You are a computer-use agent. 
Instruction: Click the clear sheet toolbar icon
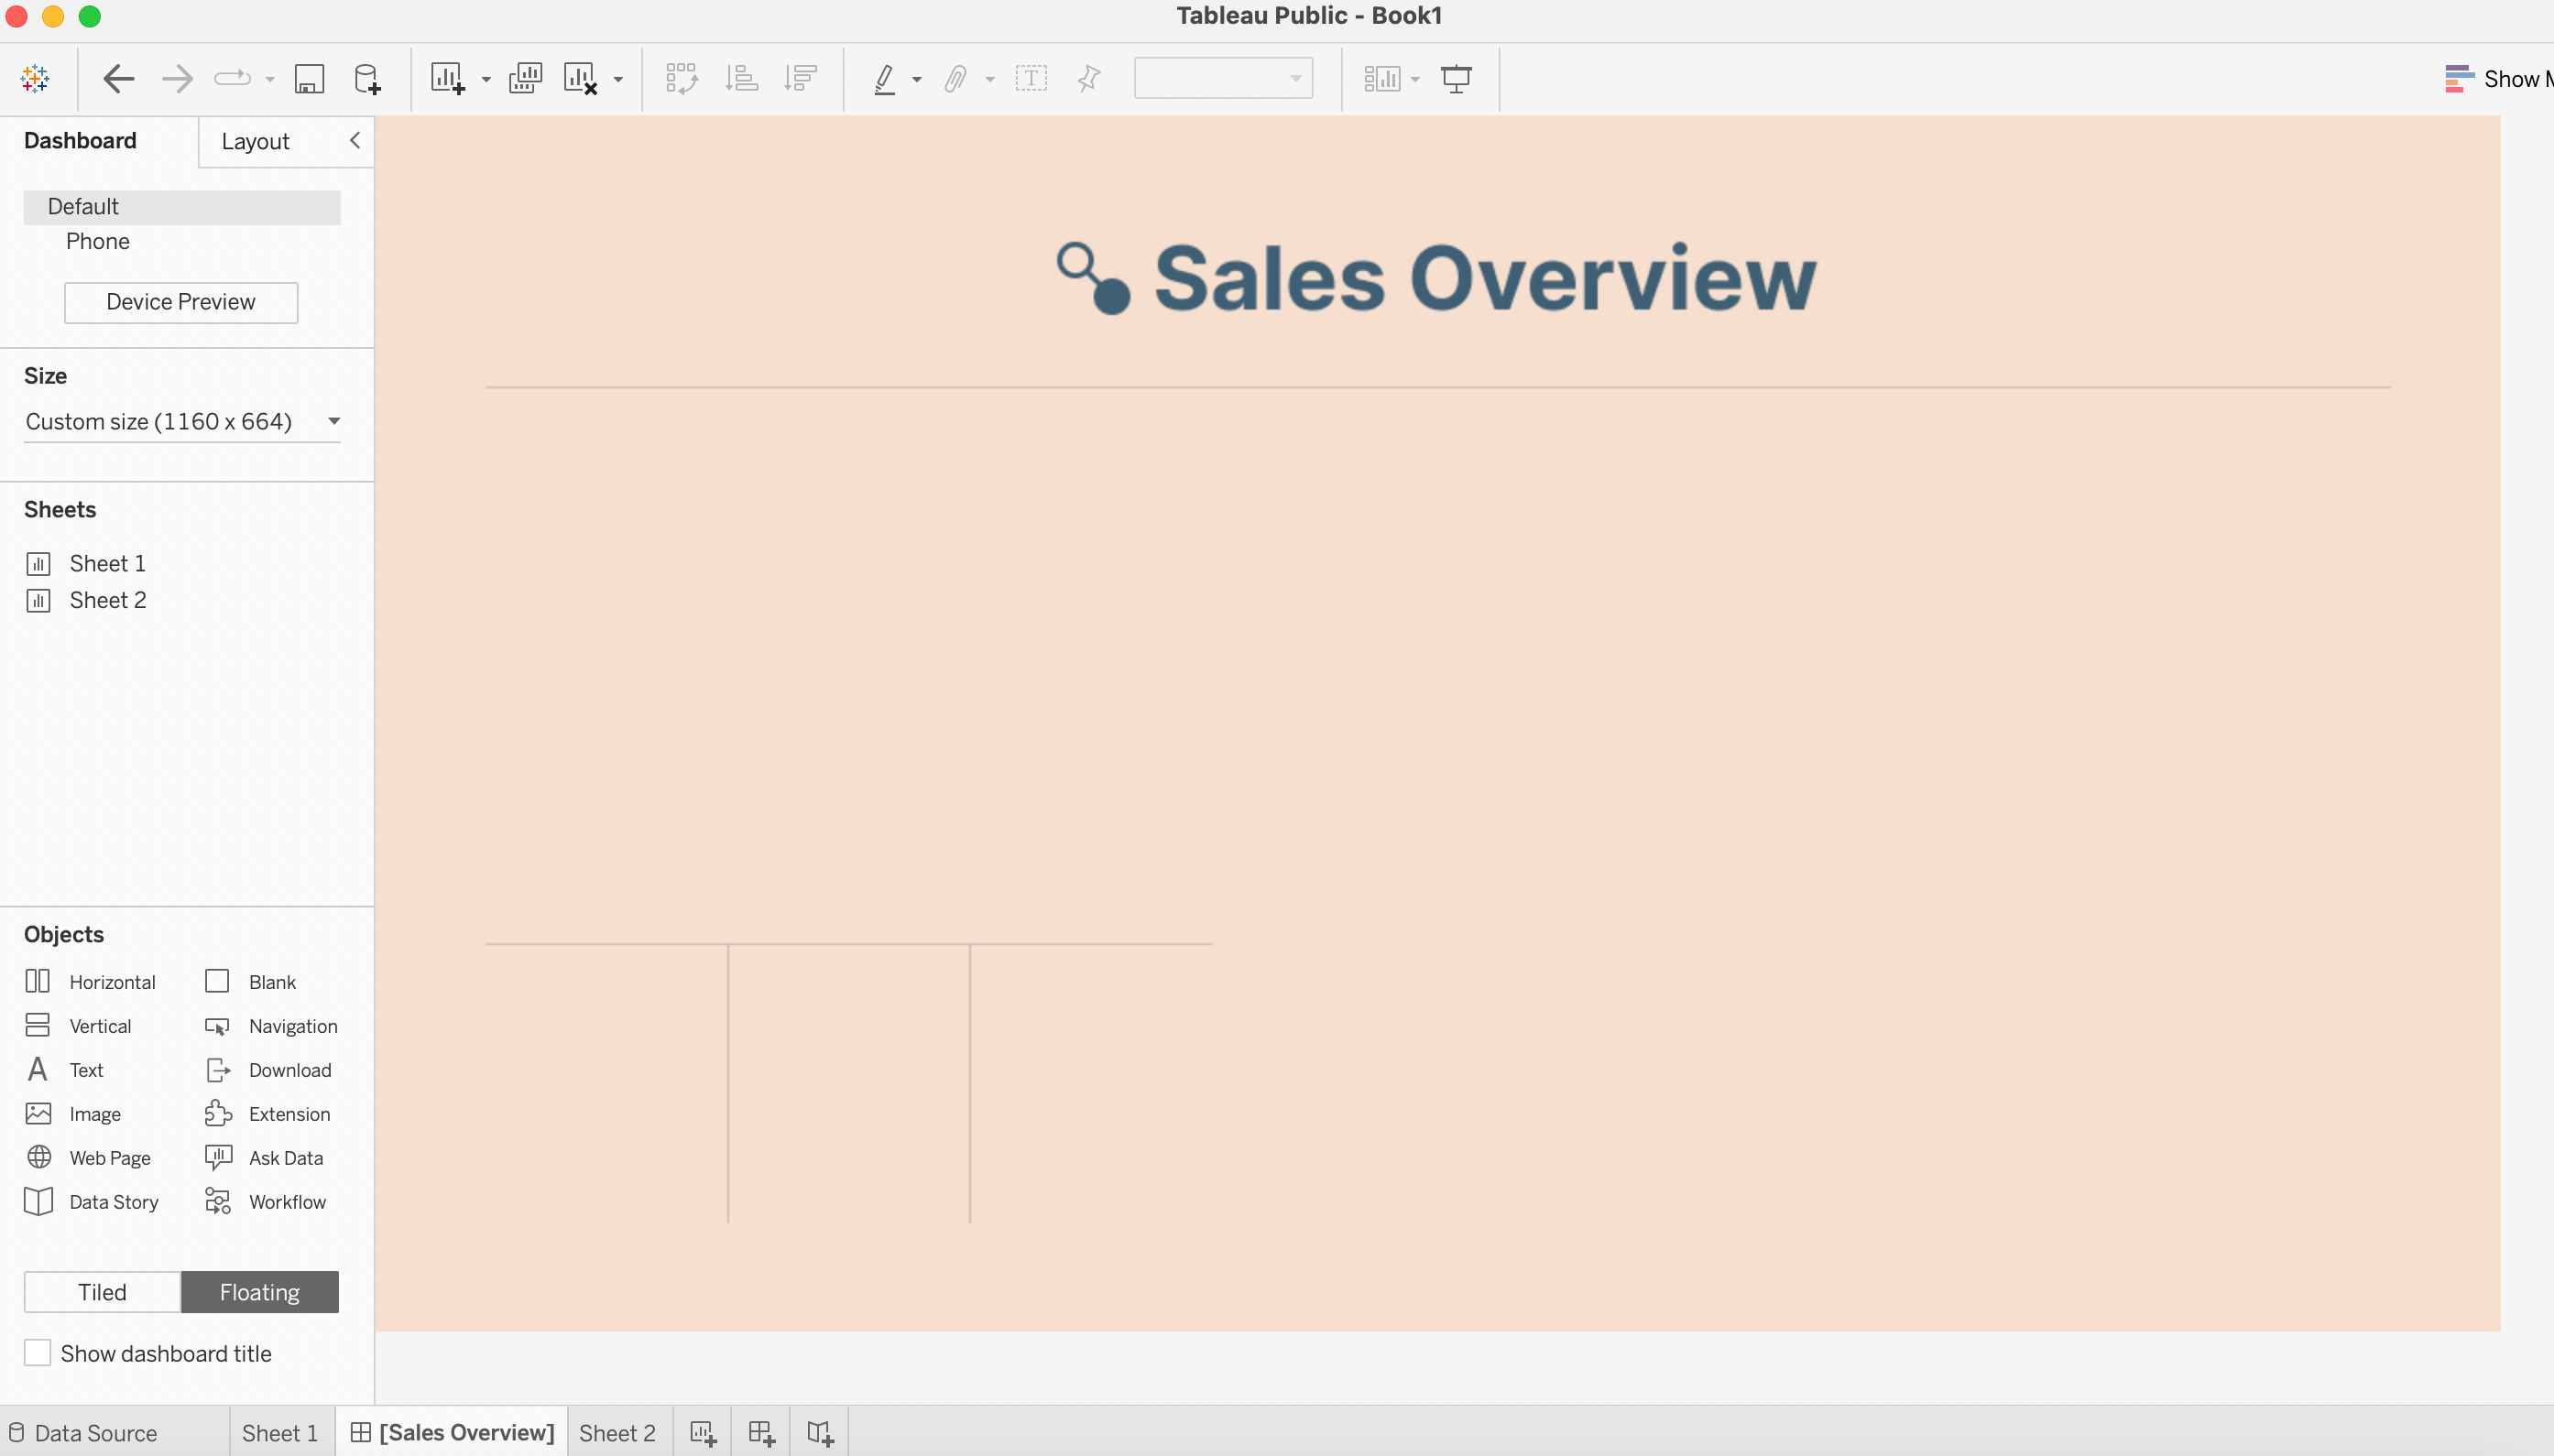[580, 78]
